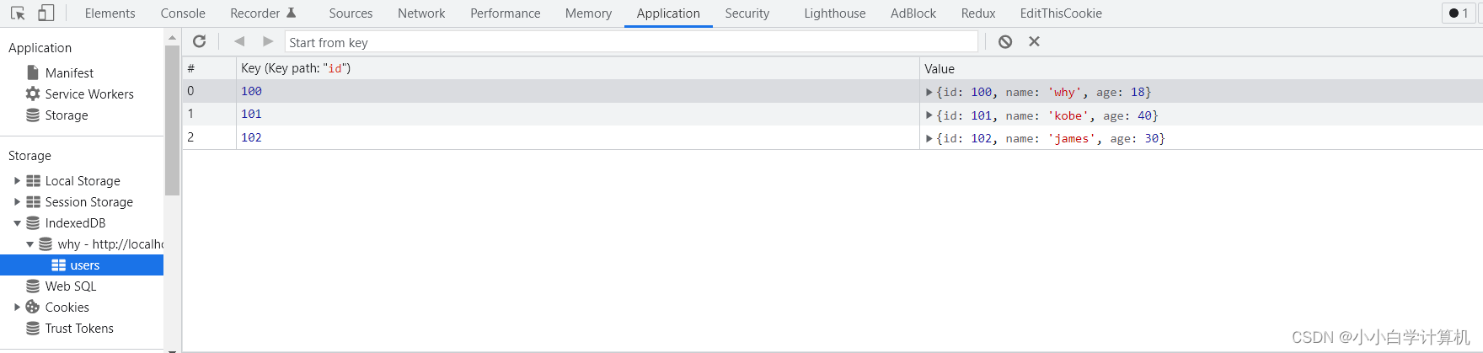Click the Storage section heading
This screenshot has width=1483, height=353.
[x=29, y=156]
